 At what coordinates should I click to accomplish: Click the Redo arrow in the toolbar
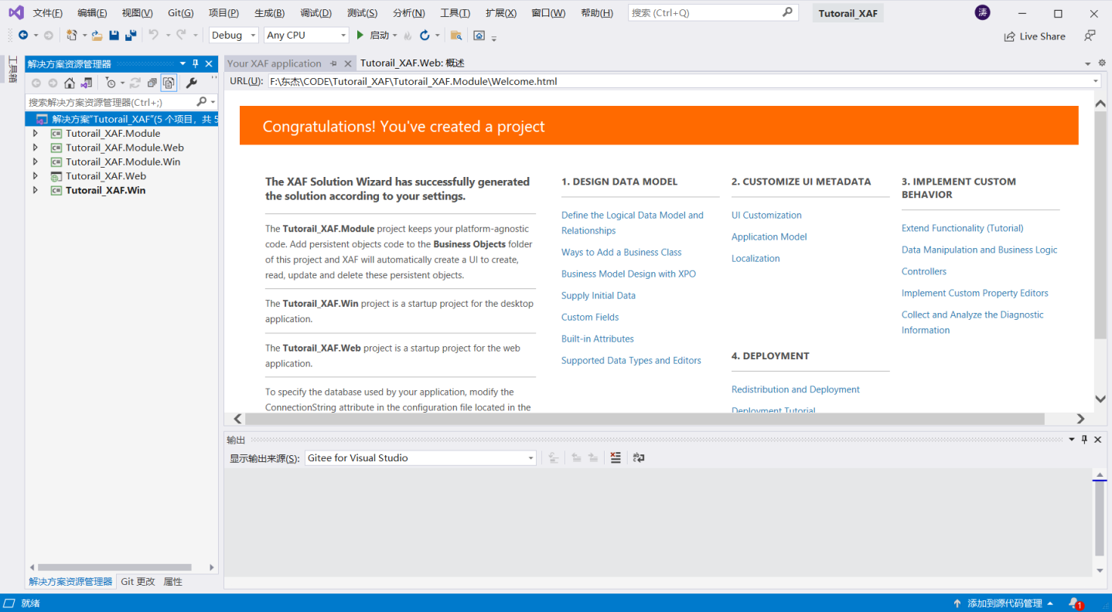(181, 36)
